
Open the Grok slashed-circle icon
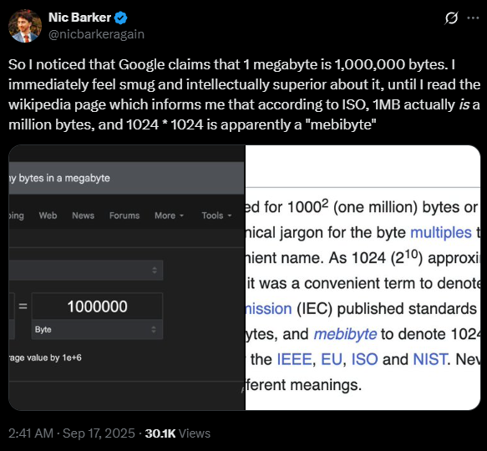click(451, 18)
